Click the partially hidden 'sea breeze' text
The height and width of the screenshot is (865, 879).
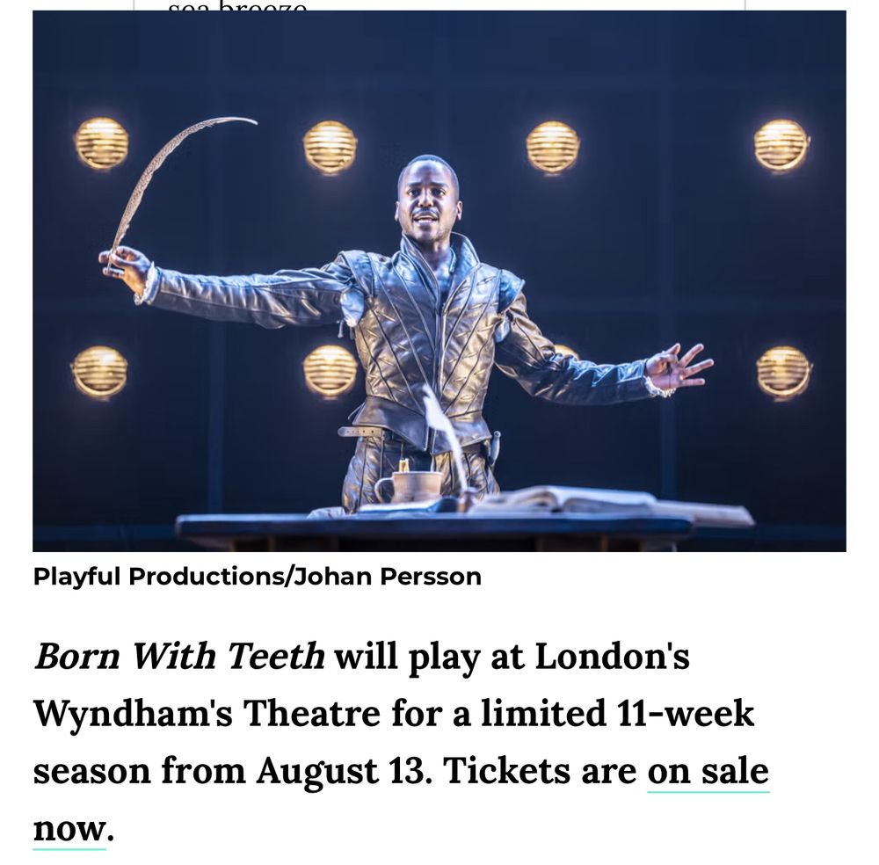click(x=237, y=5)
